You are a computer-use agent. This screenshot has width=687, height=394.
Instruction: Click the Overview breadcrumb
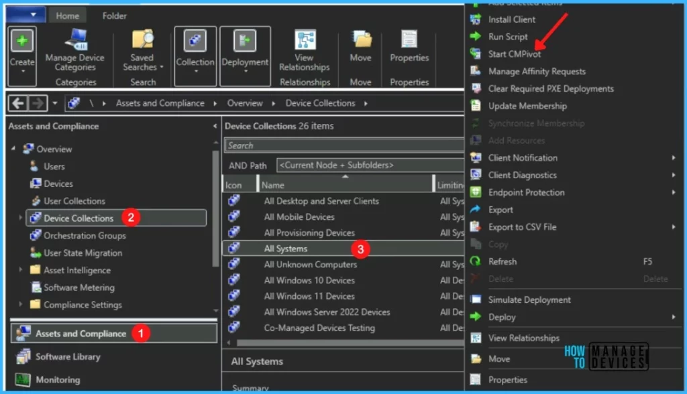245,103
